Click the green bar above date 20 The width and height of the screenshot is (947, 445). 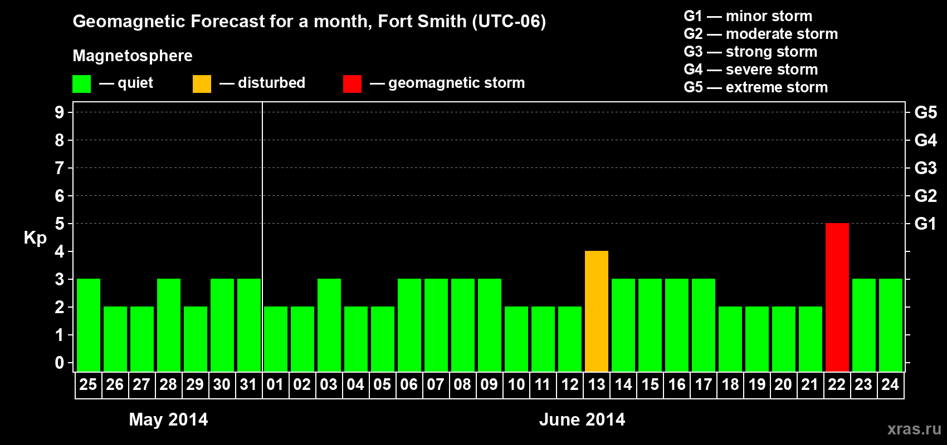pos(783,339)
